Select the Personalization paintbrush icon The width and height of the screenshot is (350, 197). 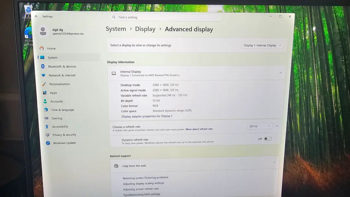coord(44,84)
